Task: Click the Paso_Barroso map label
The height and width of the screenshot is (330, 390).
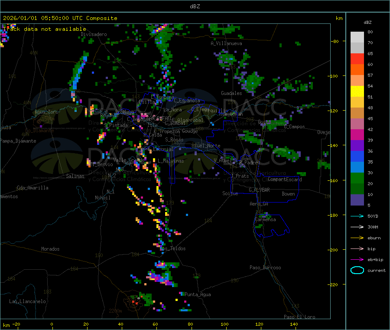Action: pos(265,268)
